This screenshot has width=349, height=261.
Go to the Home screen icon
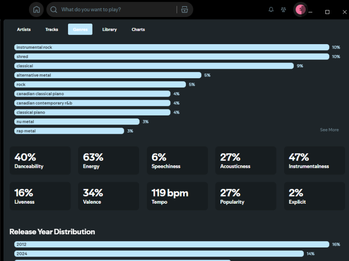[x=36, y=10]
